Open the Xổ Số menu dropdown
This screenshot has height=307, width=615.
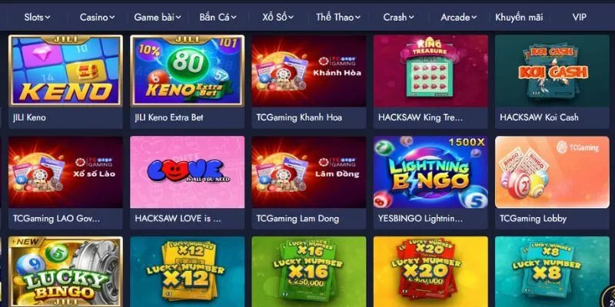point(278,17)
